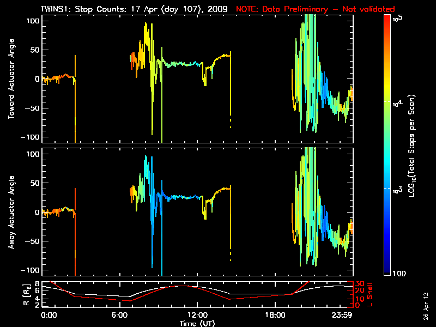The image size is (436, 327).
Task: Click the color bar gradient strip
Action: coord(387,145)
